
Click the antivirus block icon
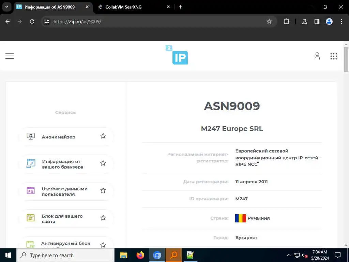pos(30,245)
